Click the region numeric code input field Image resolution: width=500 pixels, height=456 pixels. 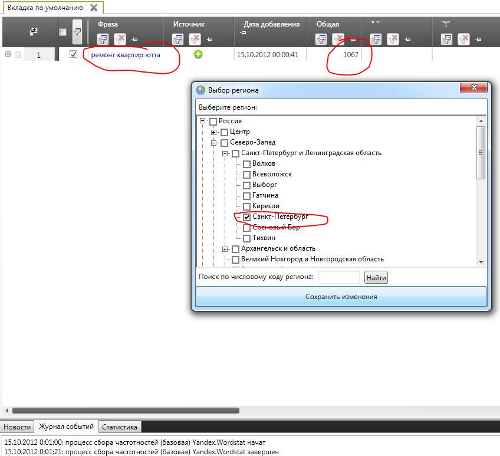point(339,277)
